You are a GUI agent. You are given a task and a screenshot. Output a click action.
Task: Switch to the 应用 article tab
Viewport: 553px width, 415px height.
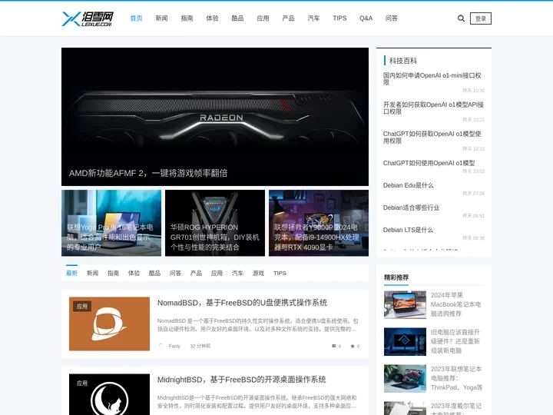tap(217, 273)
